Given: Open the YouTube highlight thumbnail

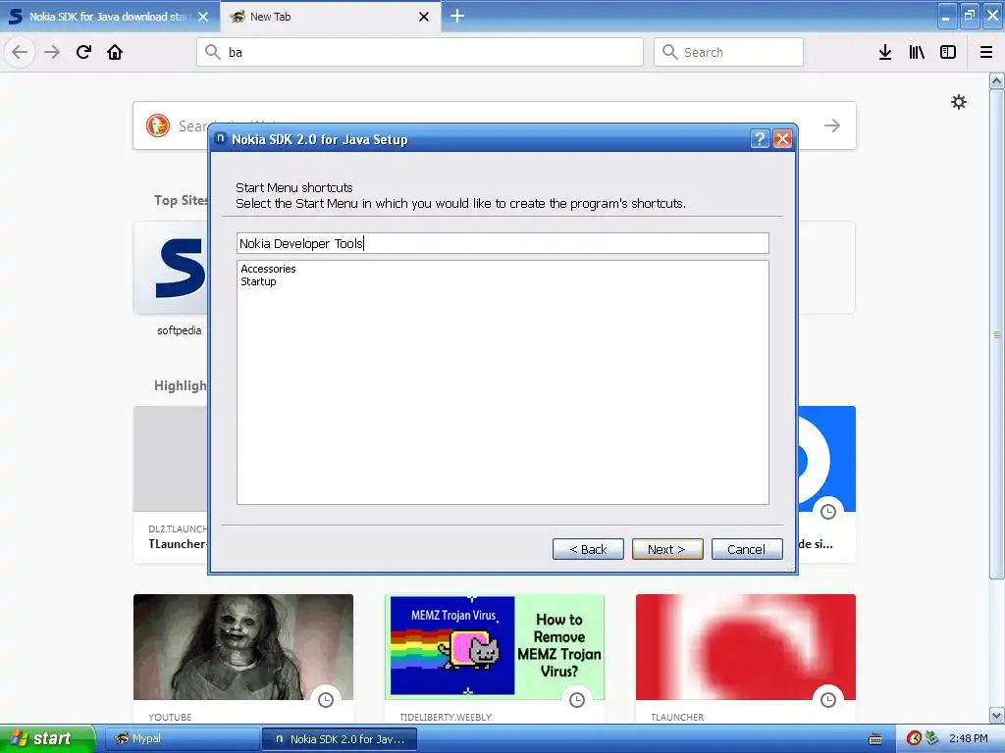Looking at the screenshot, I should tap(243, 647).
